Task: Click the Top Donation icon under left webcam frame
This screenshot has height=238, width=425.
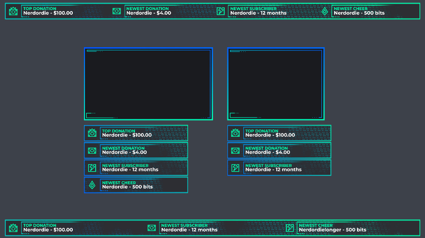Action: tap(92, 133)
